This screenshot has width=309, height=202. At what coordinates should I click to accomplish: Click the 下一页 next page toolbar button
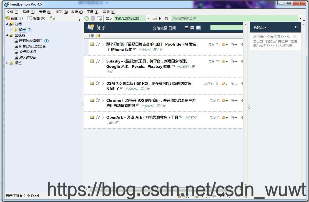pyautogui.click(x=160, y=18)
